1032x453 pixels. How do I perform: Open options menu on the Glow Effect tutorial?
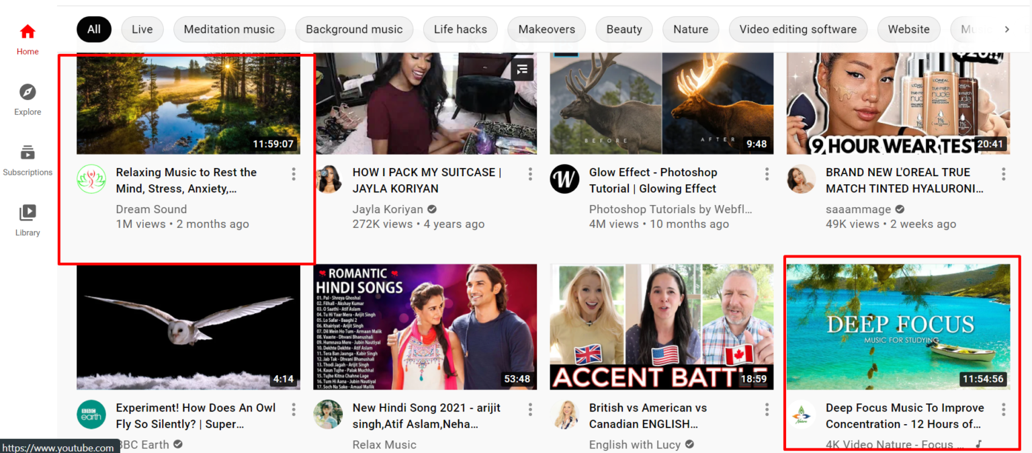(767, 174)
